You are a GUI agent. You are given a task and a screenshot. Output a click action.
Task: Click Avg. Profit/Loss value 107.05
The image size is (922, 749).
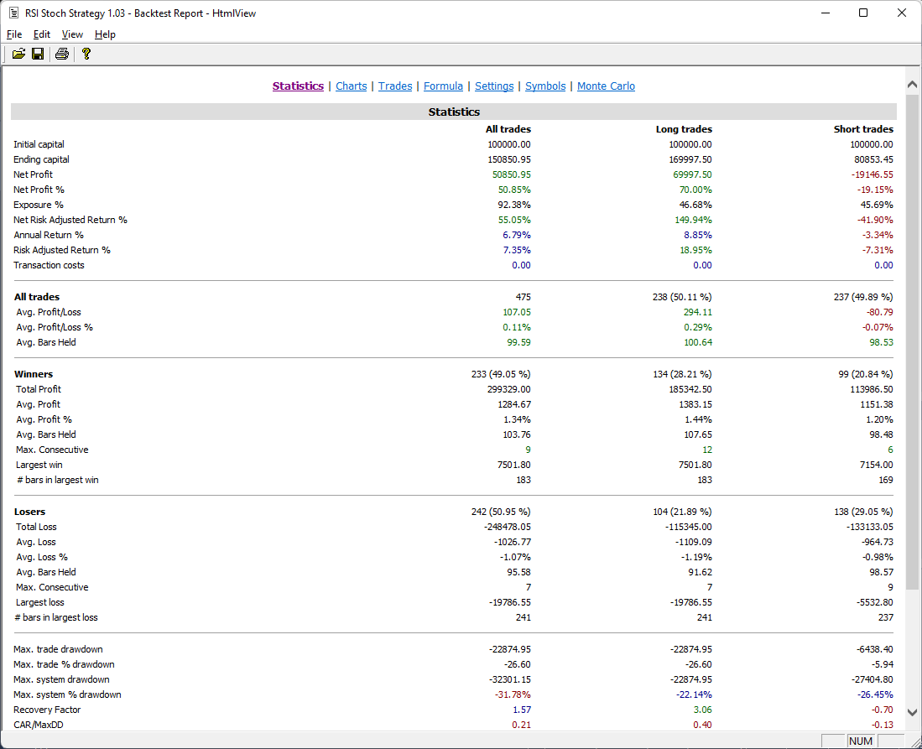point(517,312)
